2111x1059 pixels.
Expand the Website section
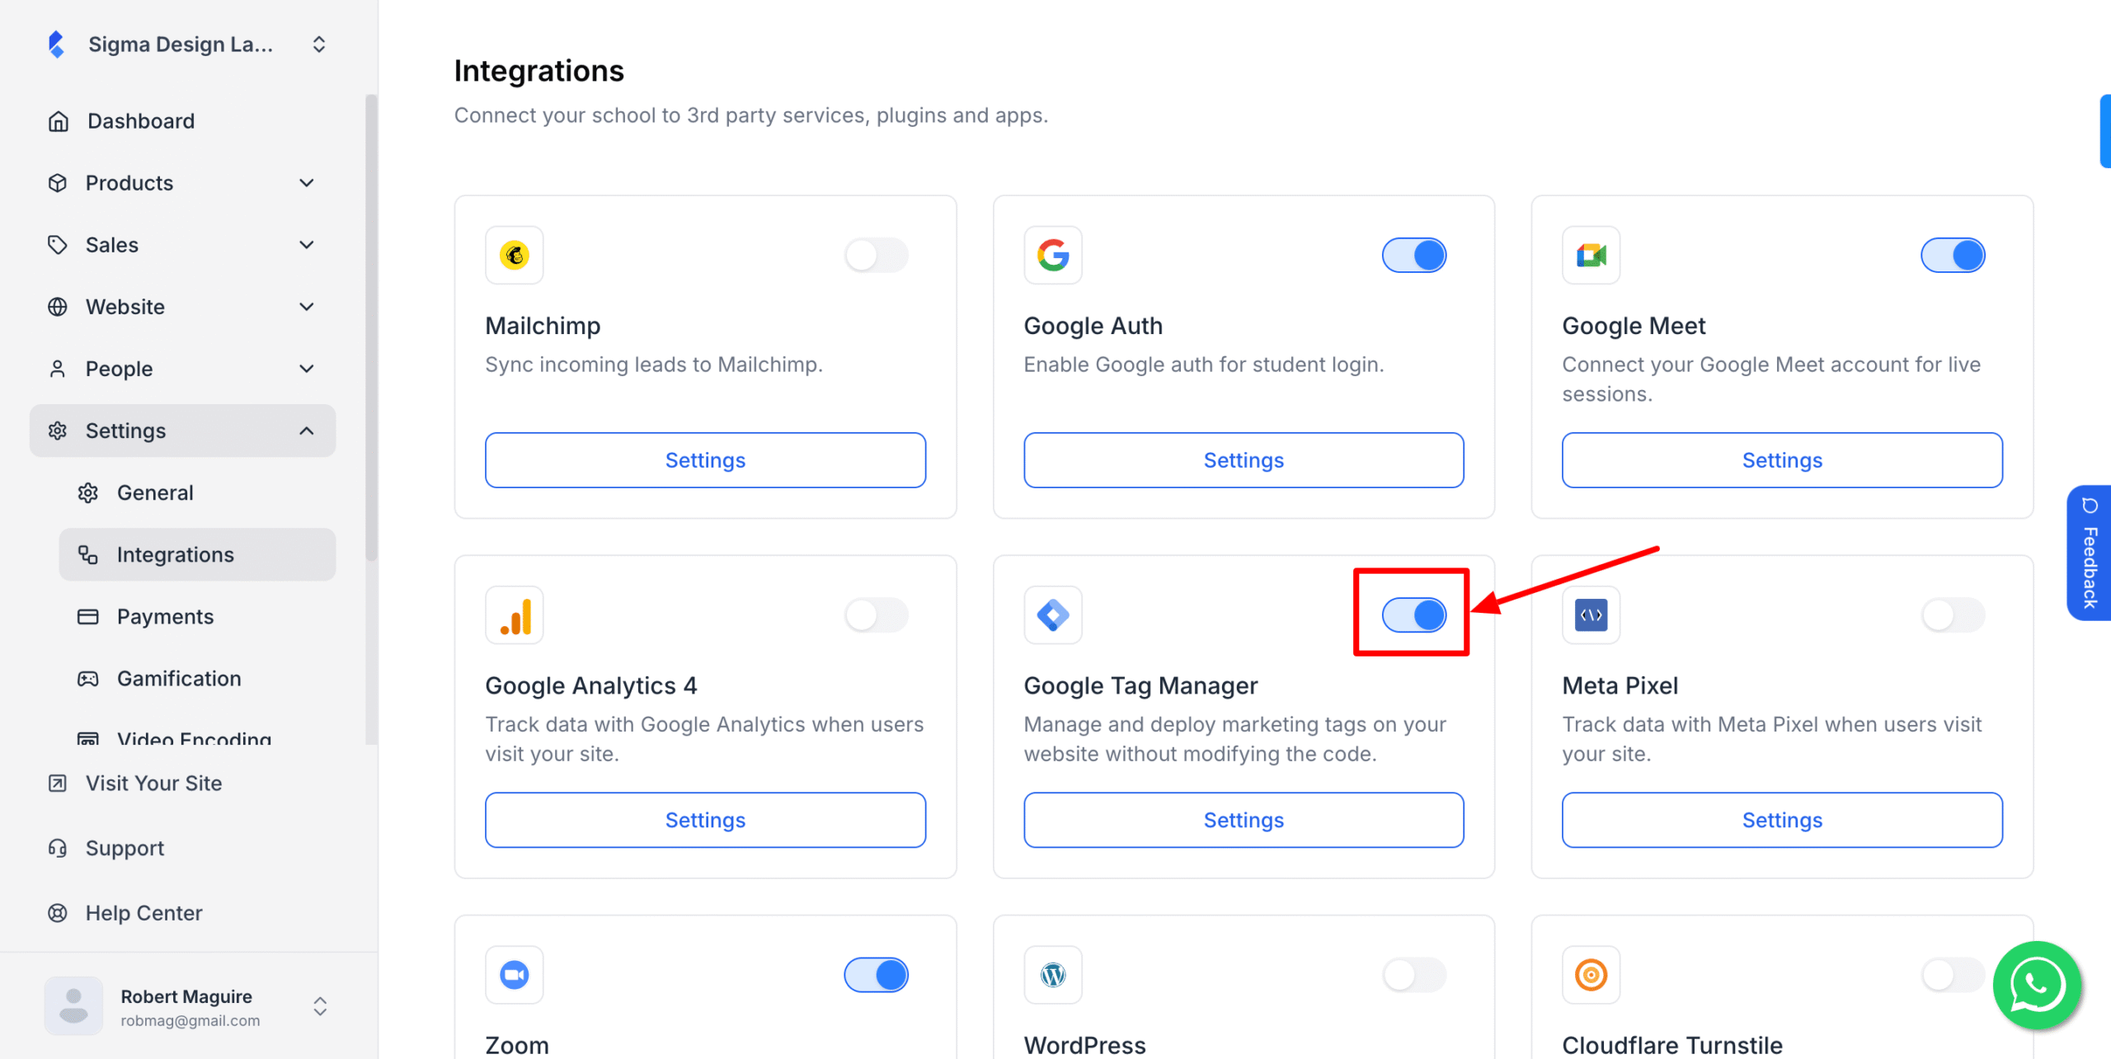click(x=182, y=306)
